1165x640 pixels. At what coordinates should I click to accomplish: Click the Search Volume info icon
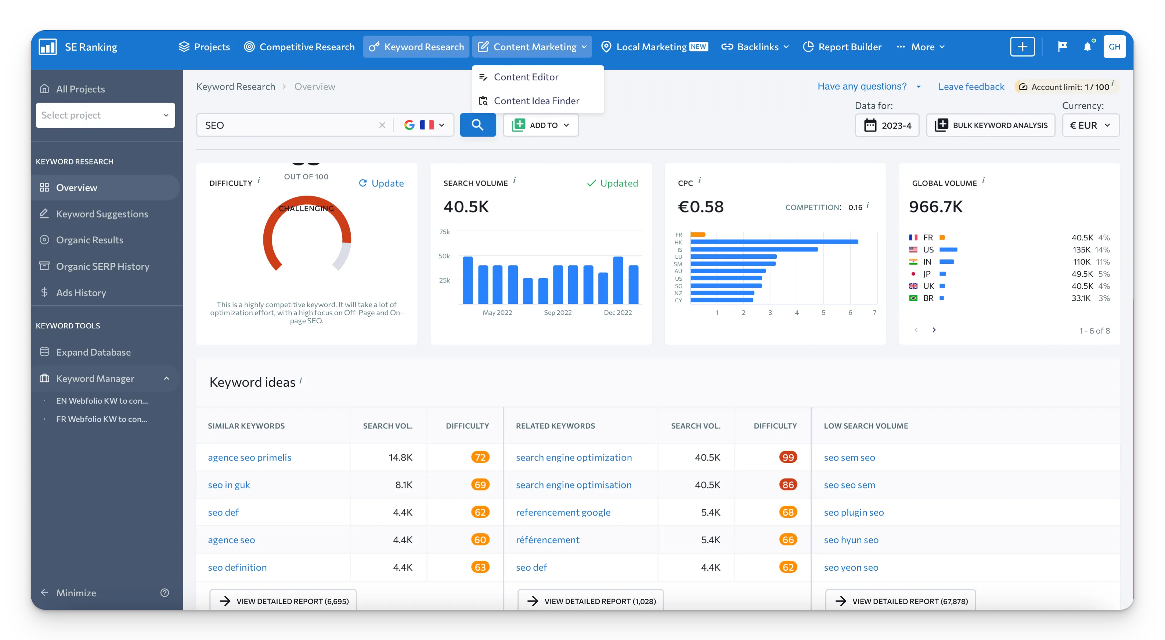515,180
